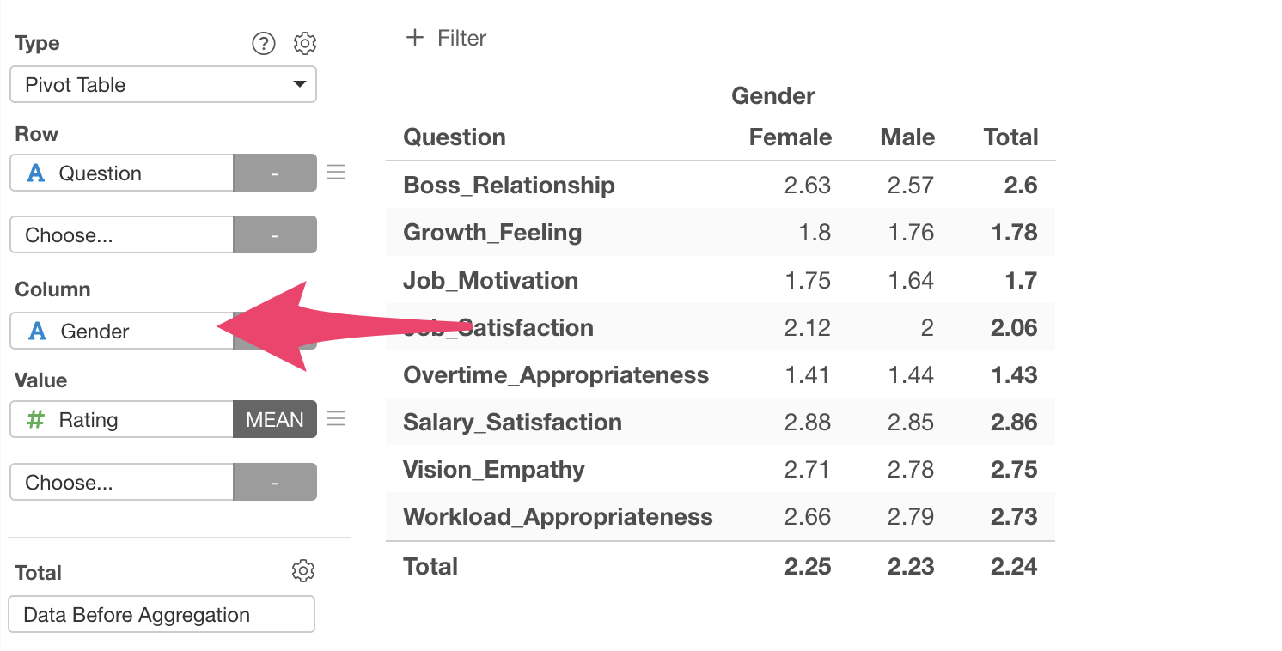This screenshot has width=1282, height=651.
Task: Click the Value Rating hamburger menu icon
Action: tap(336, 419)
